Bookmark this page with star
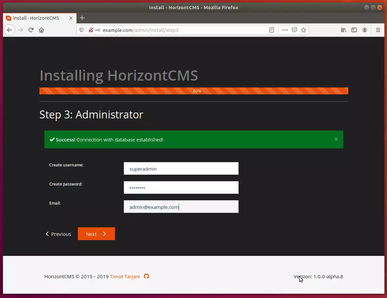This screenshot has width=387, height=298. coord(304,30)
